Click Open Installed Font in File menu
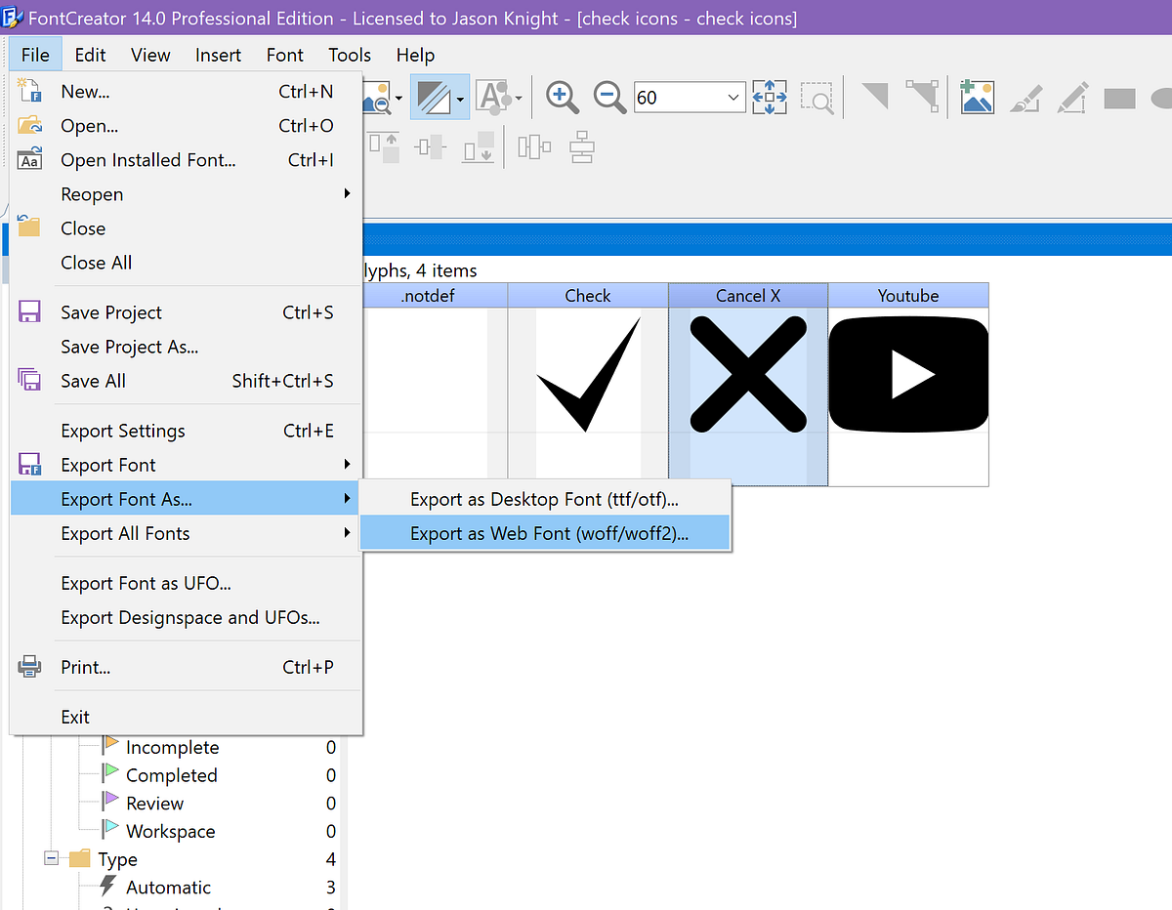 (148, 159)
